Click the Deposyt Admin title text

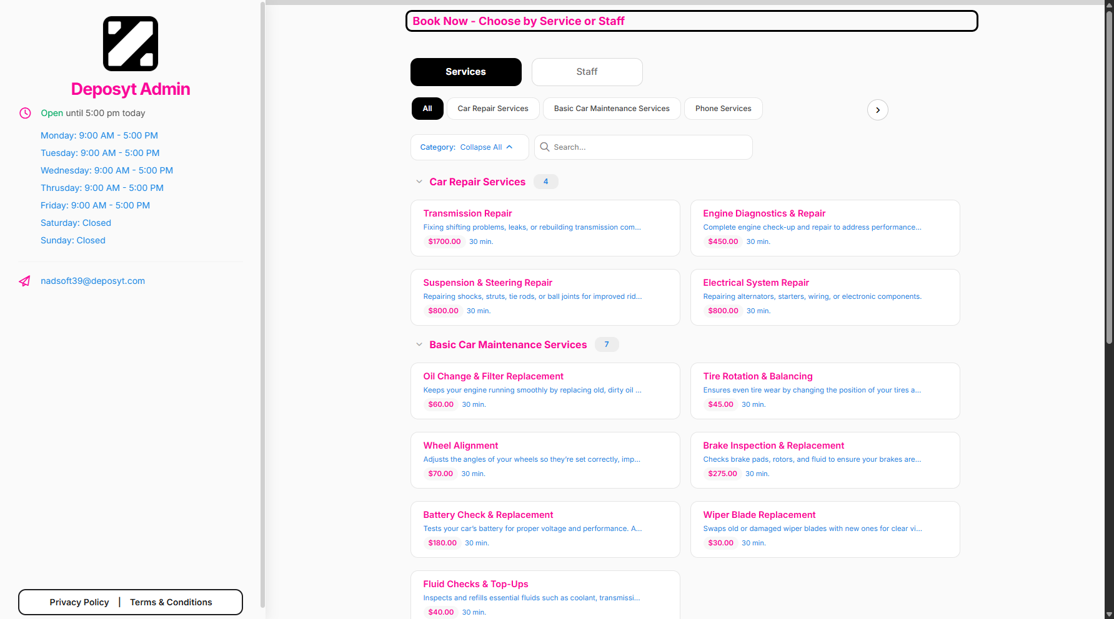pos(131,89)
